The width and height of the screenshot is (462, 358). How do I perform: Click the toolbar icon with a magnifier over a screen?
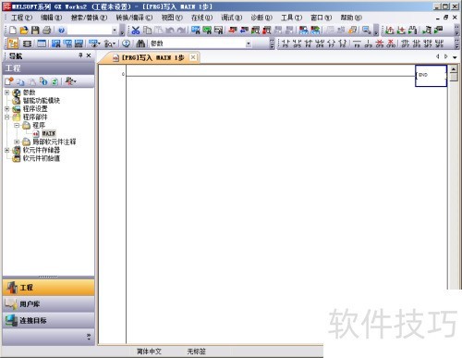(x=366, y=31)
